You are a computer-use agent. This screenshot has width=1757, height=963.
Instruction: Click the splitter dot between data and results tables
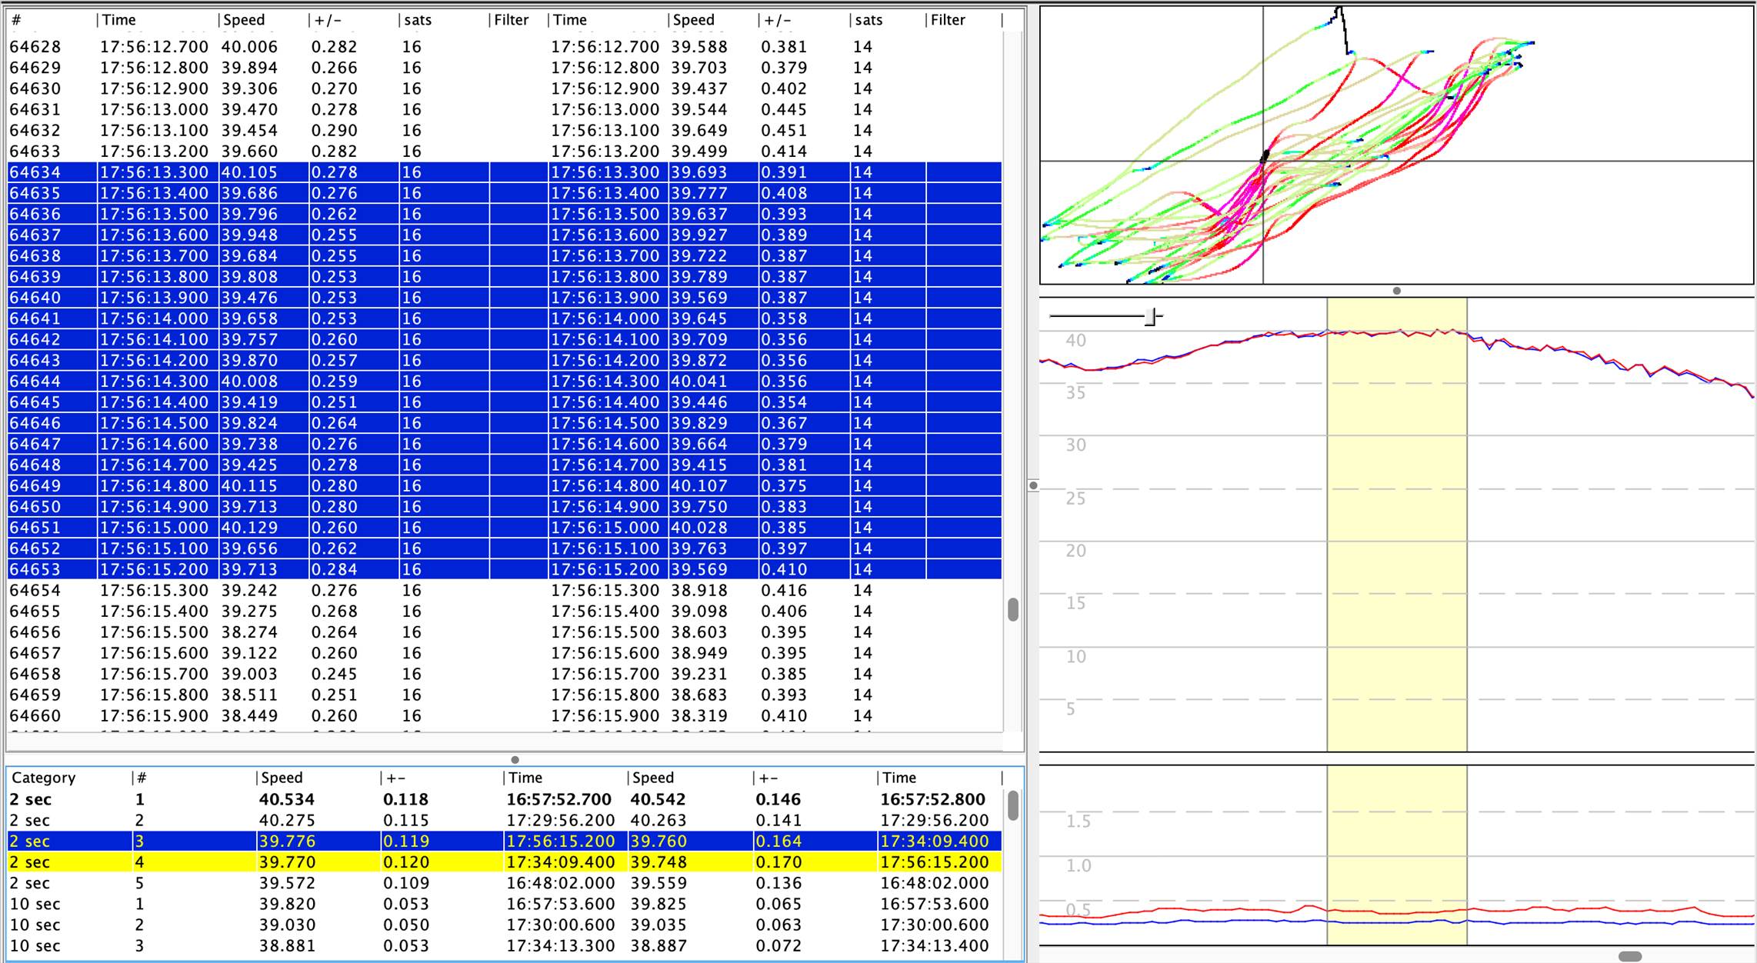pos(515,759)
